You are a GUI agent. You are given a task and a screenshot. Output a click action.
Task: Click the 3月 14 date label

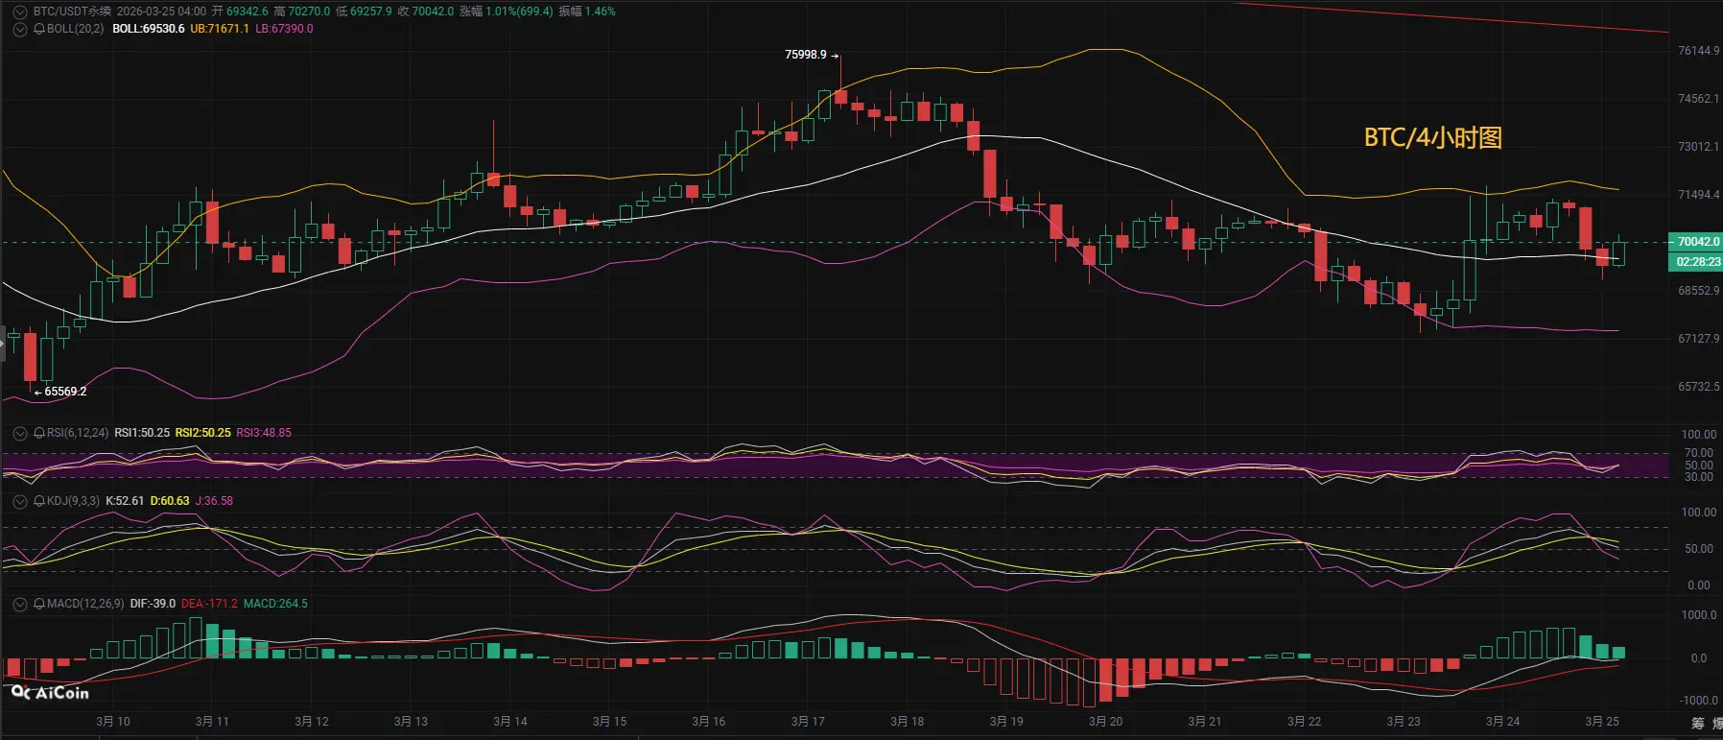coord(510,722)
